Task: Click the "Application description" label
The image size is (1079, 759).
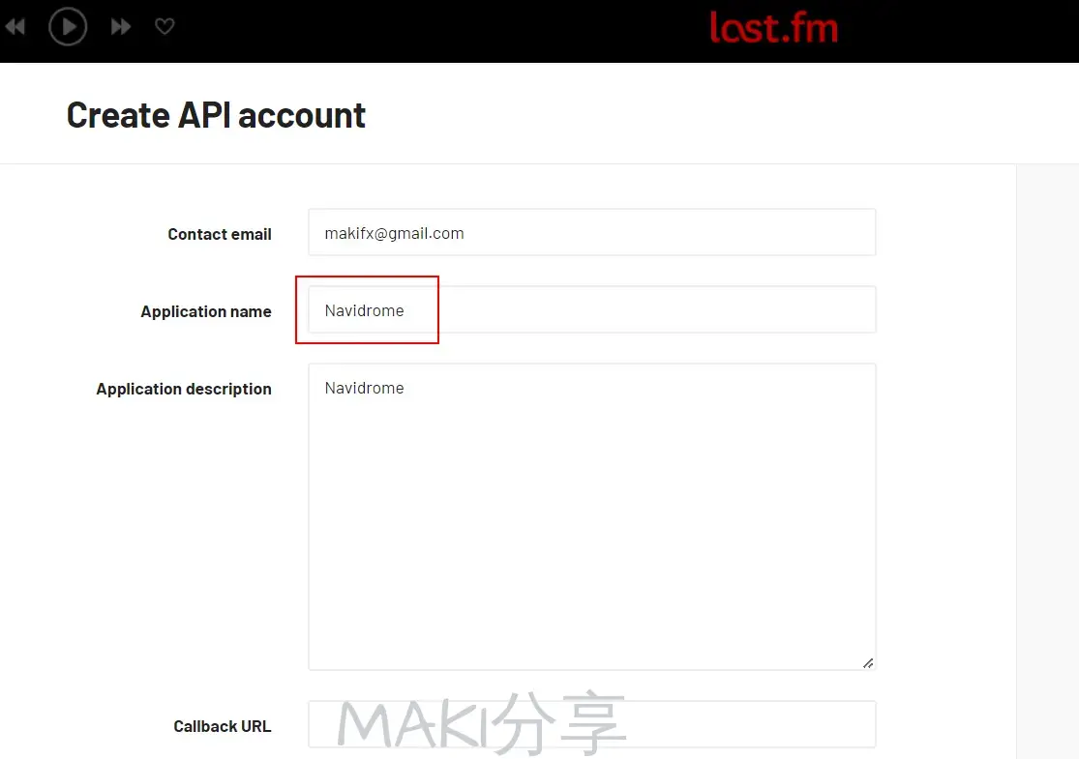Action: [x=184, y=389]
